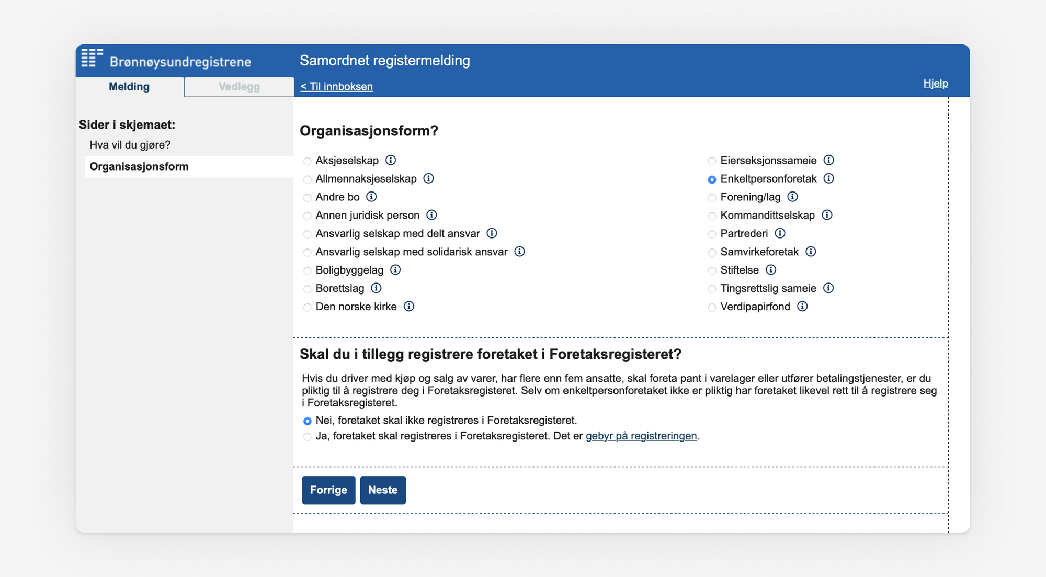
Task: Click the Hjelp link
Action: coord(935,83)
